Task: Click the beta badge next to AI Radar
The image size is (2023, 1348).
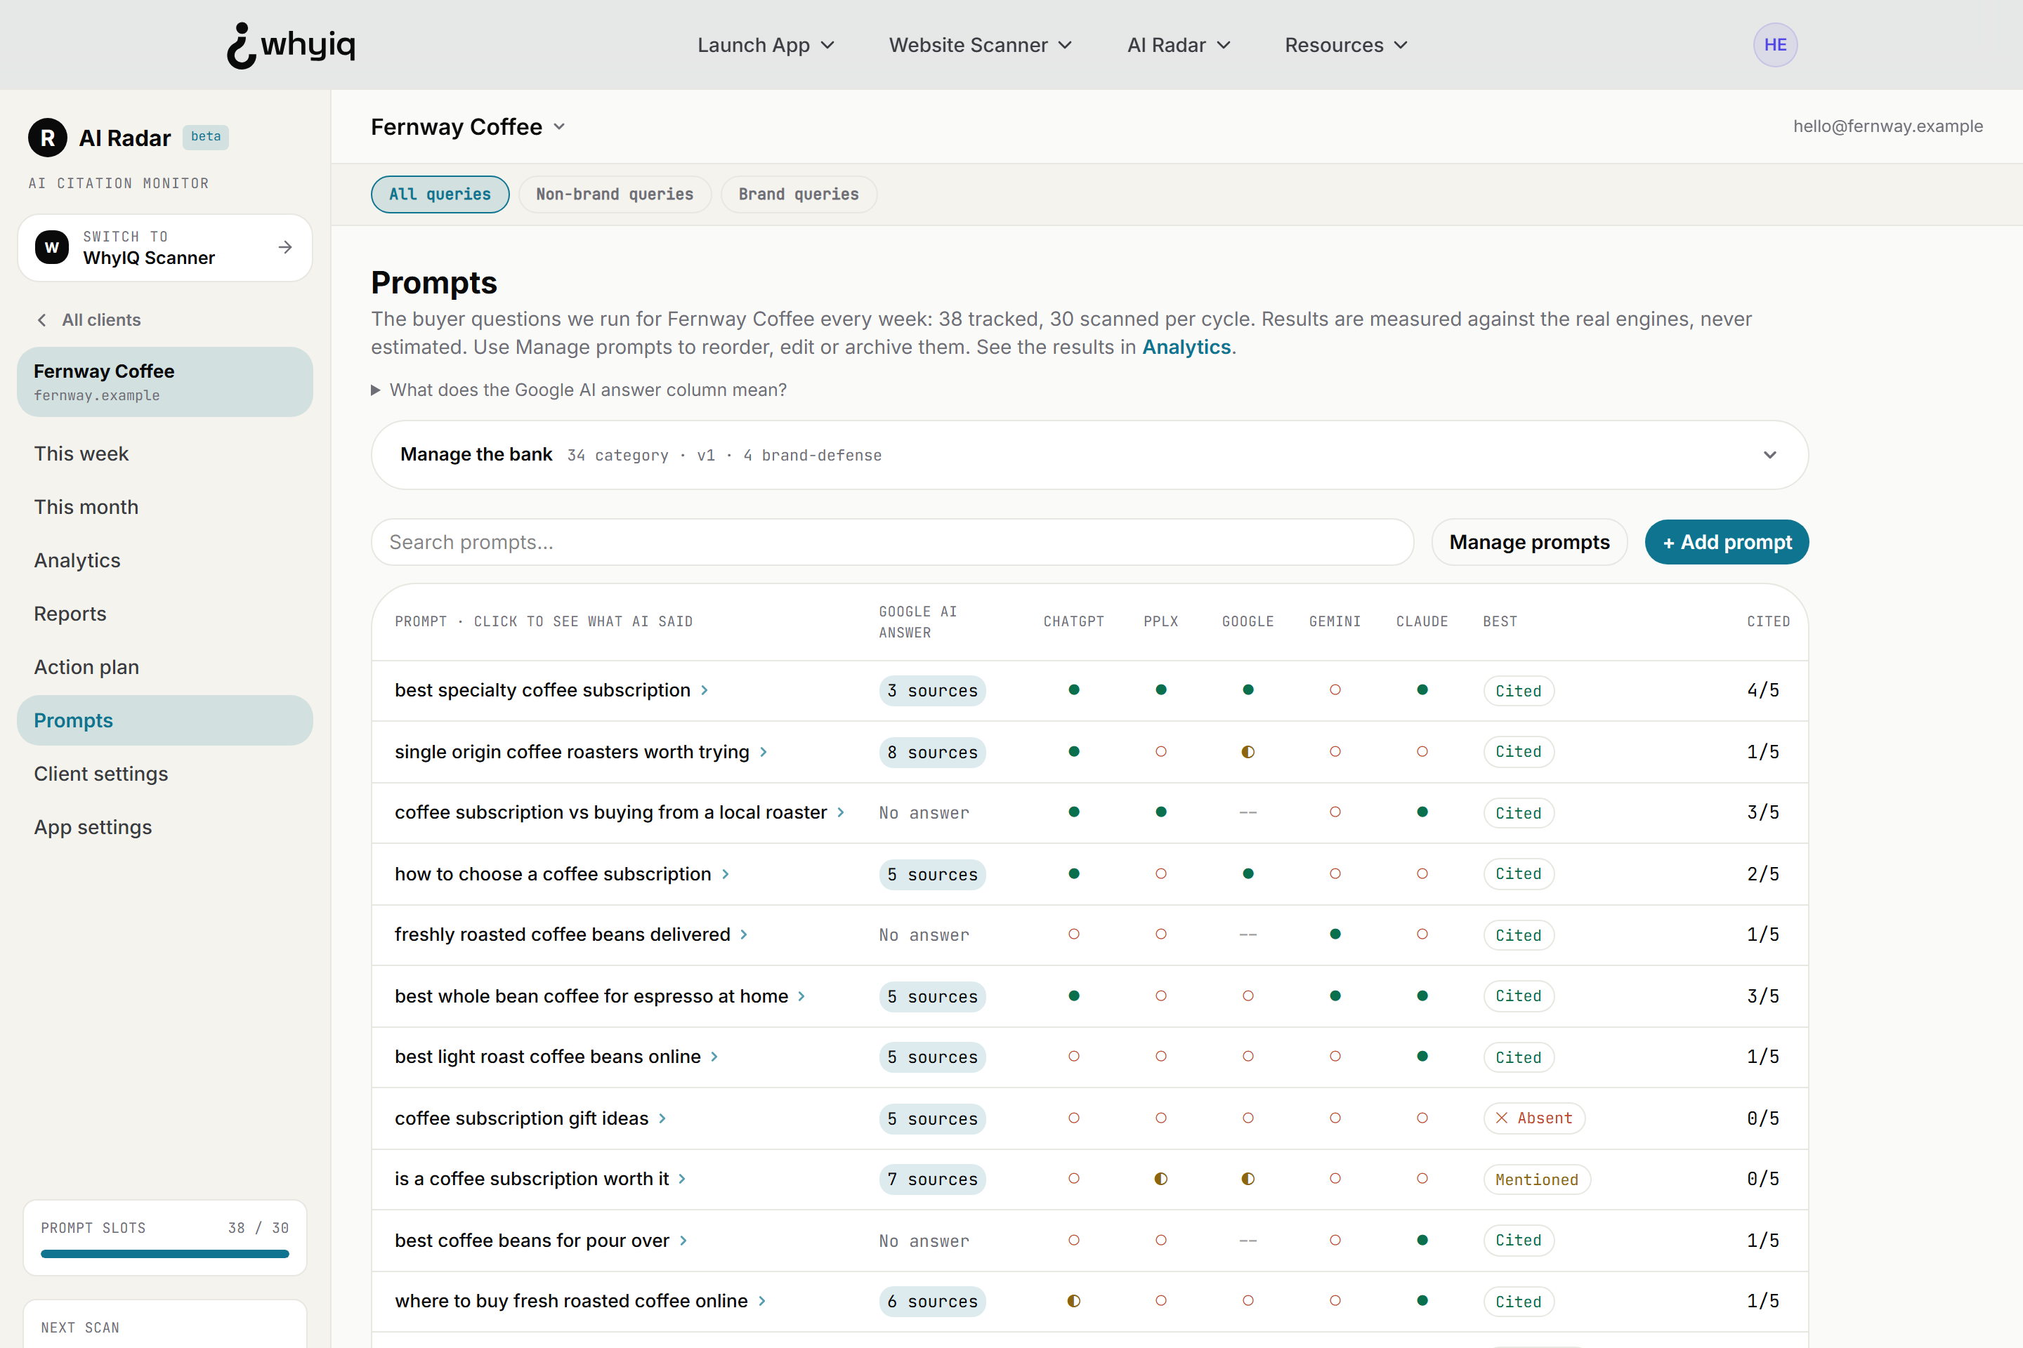Action: point(206,137)
